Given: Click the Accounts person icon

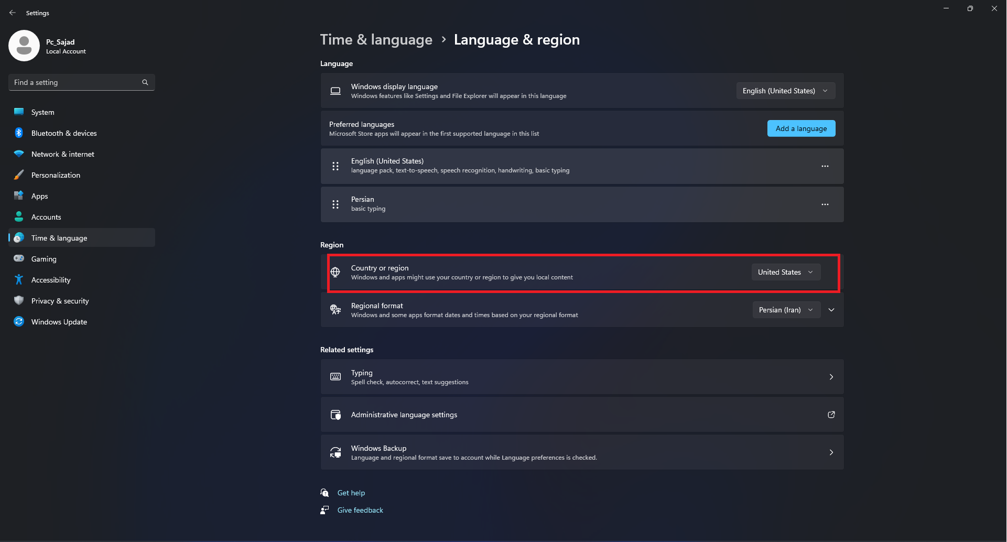Looking at the screenshot, I should (x=19, y=216).
